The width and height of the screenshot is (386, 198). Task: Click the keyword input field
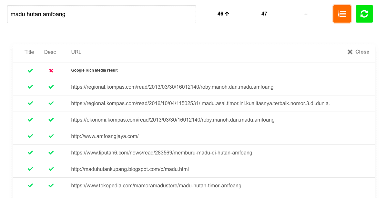(x=101, y=14)
